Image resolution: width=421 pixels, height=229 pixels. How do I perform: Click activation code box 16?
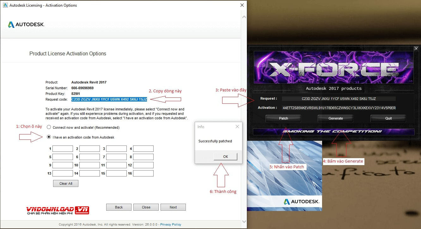pyautogui.click(x=143, y=173)
